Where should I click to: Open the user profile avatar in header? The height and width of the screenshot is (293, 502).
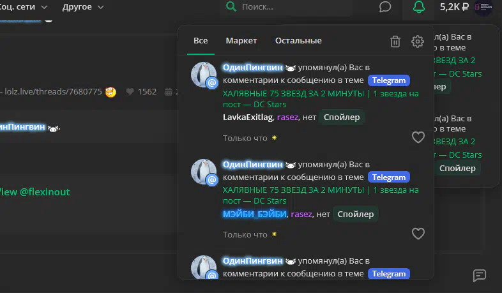[483, 7]
